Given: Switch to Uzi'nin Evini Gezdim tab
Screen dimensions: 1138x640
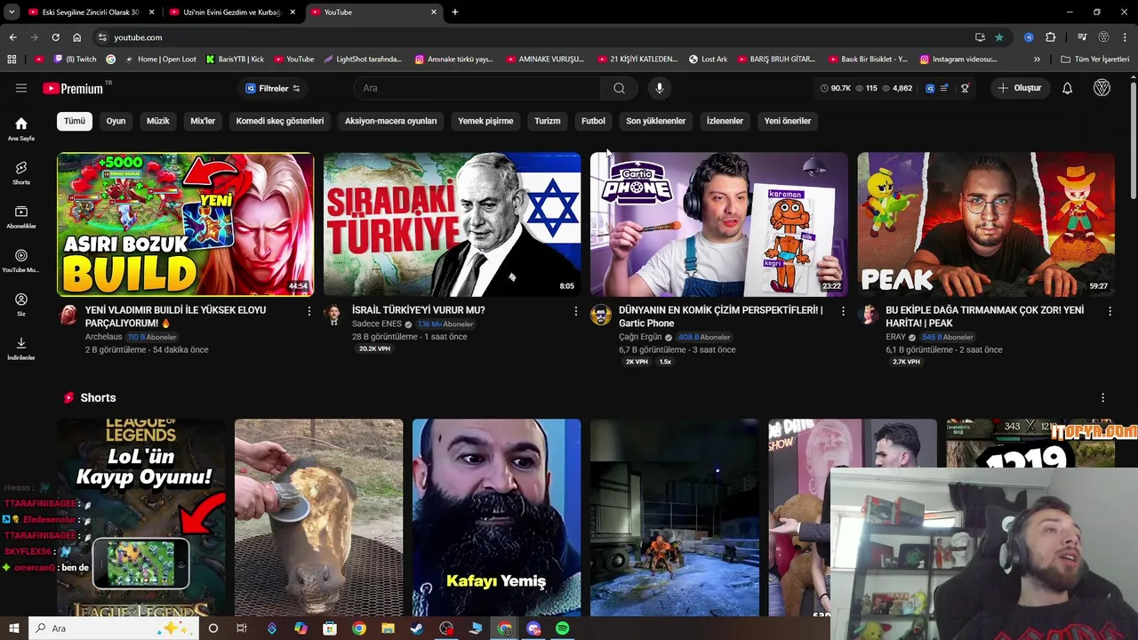Looking at the screenshot, I should click(231, 12).
